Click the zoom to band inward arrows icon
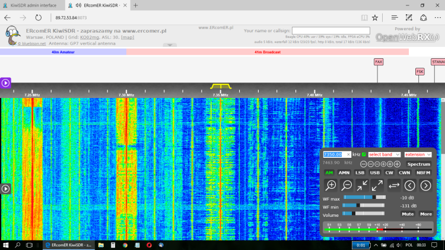Screen dimensions: 445x250 point(362,185)
